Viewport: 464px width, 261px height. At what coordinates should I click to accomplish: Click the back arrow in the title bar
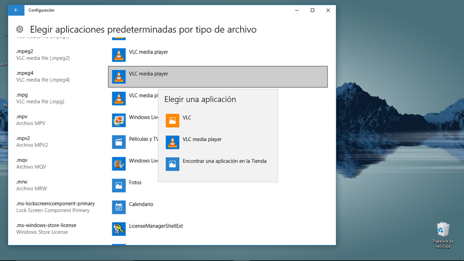[16, 10]
